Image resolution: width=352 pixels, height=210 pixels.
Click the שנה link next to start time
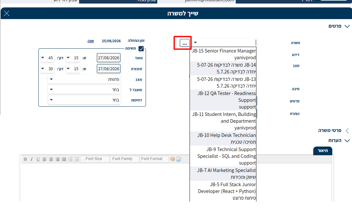pos(91,41)
